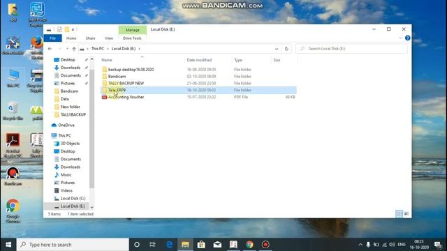
Task: Click New folder icon in title bar
Action: pos(67,29)
